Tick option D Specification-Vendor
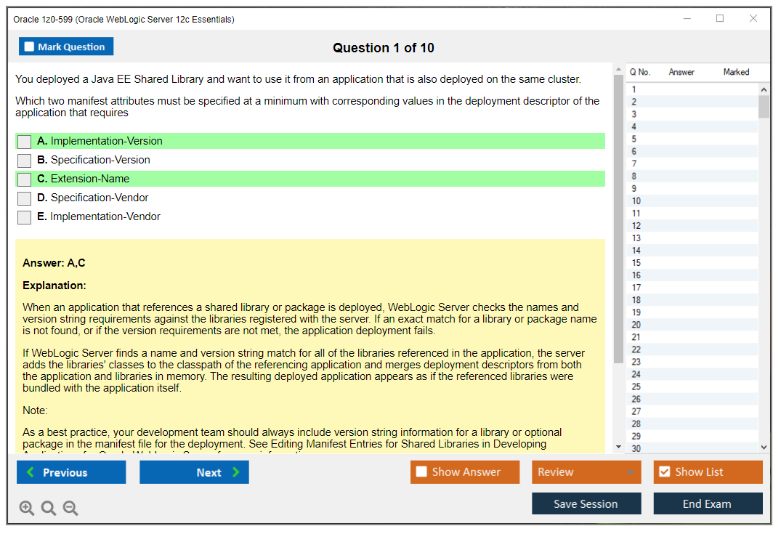 pos(24,198)
